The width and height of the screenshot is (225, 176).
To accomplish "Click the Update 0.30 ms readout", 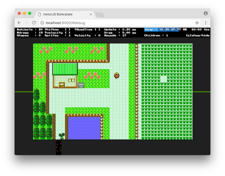I will (x=120, y=29).
